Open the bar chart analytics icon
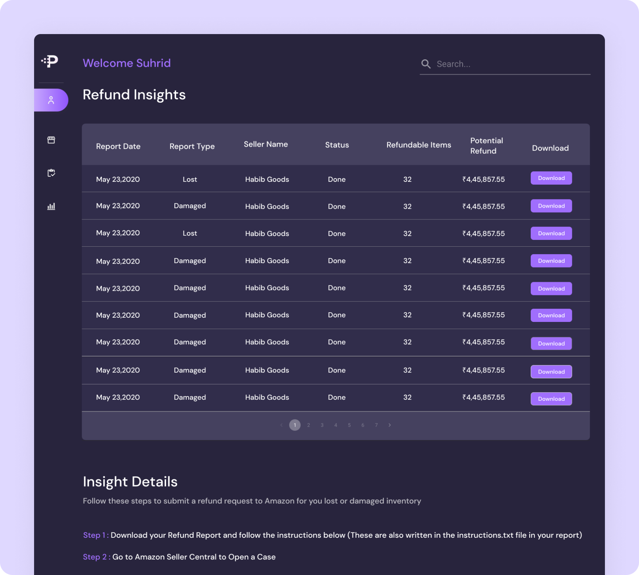Screen dimensions: 639x575 51,206
